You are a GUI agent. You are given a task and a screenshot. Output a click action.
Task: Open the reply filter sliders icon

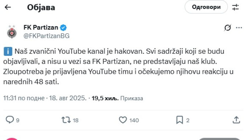(x=235, y=7)
